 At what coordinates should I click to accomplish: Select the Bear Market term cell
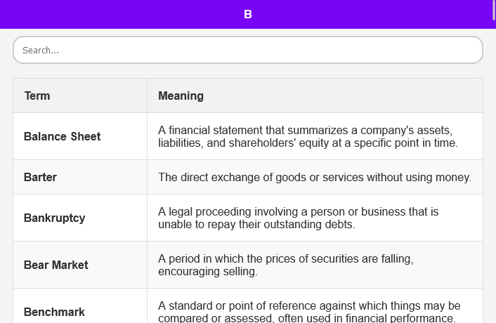pyautogui.click(x=56, y=265)
